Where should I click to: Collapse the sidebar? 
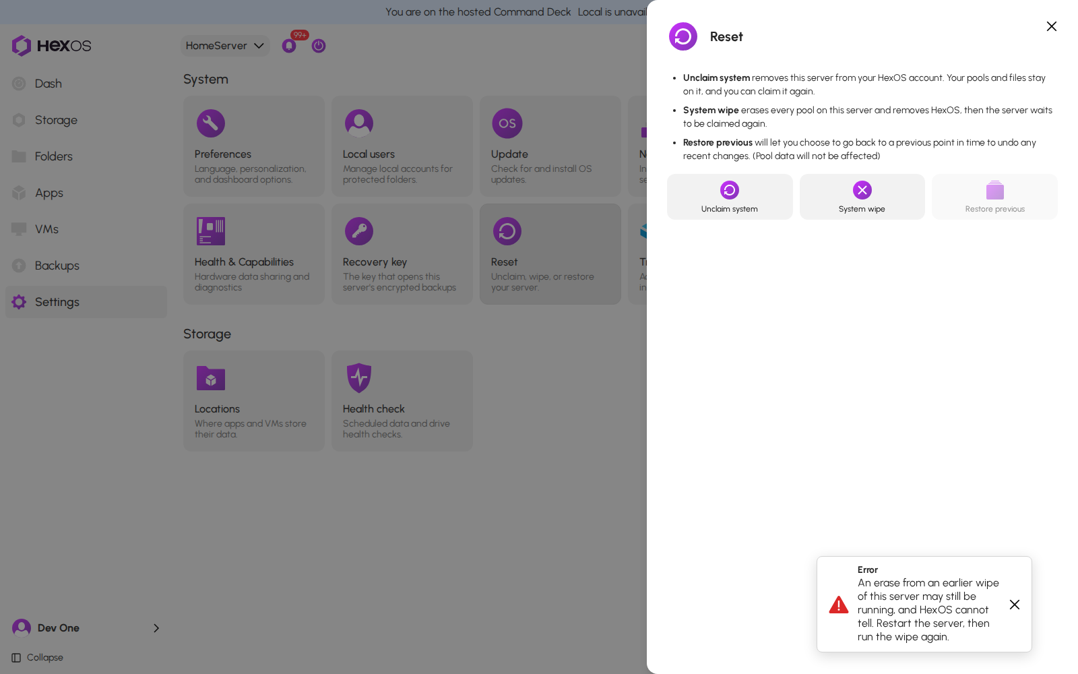point(38,658)
